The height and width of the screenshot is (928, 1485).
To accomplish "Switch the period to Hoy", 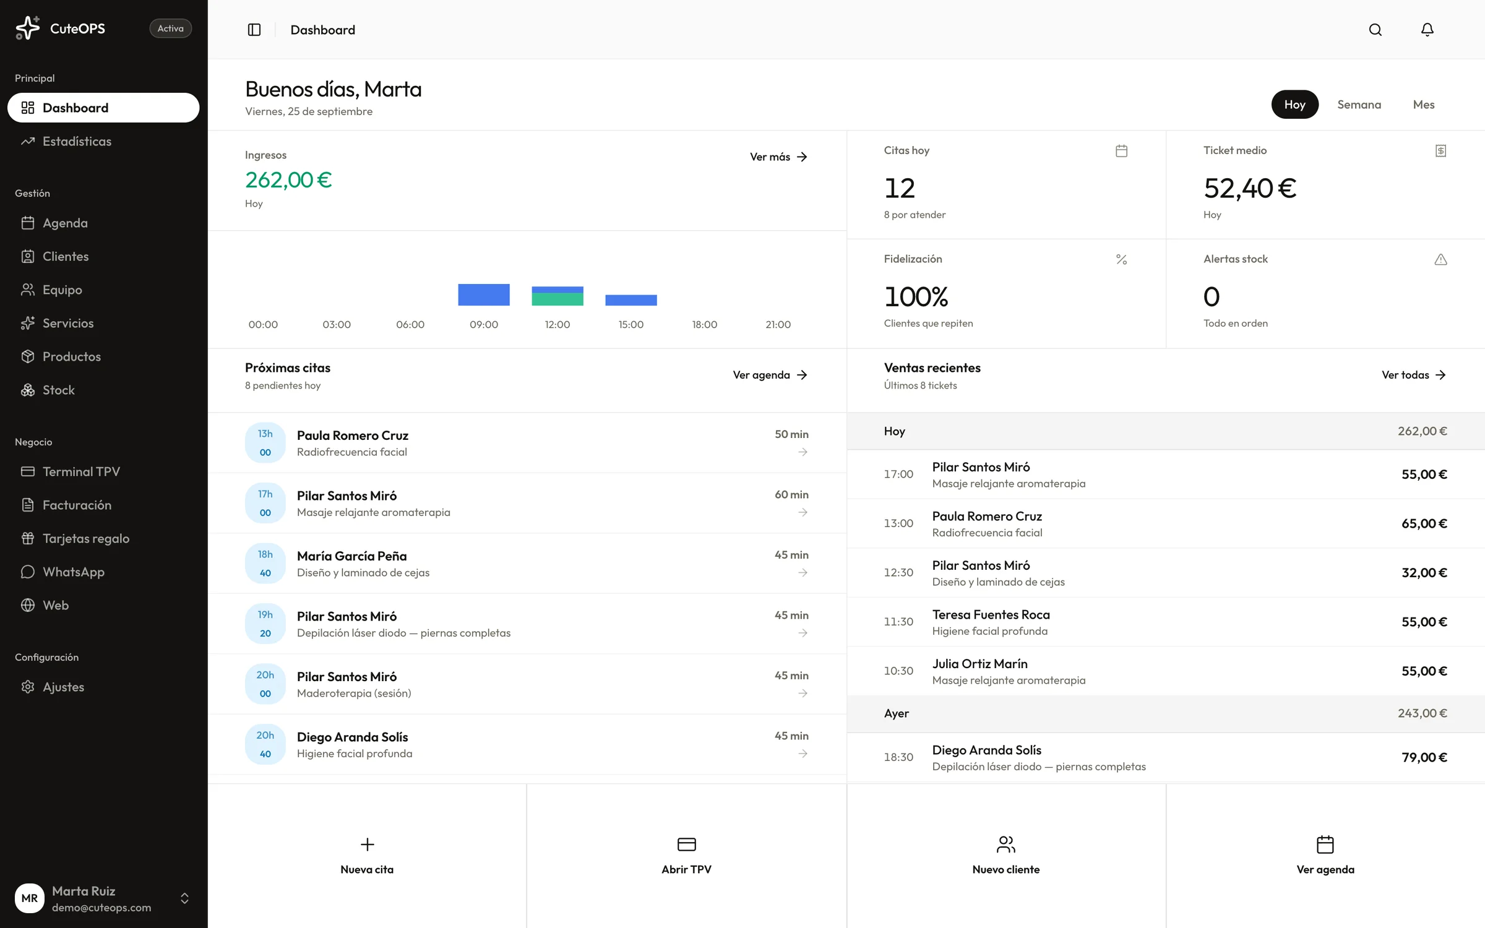I will pyautogui.click(x=1294, y=105).
